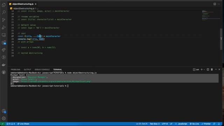The width and height of the screenshot is (224, 126).
Task: Click Go Live in status bar
Action: point(194,124)
